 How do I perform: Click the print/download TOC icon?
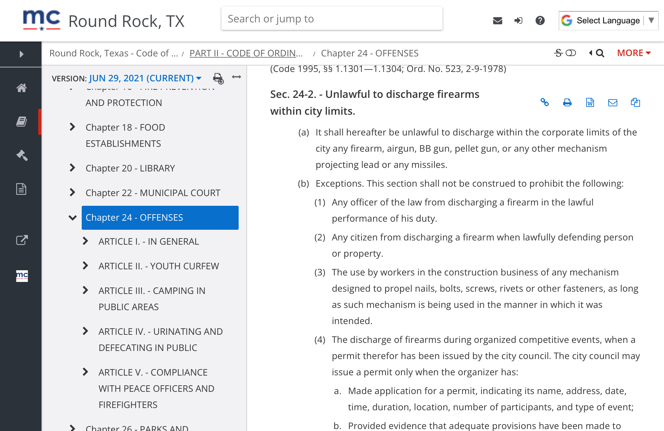[x=218, y=78]
